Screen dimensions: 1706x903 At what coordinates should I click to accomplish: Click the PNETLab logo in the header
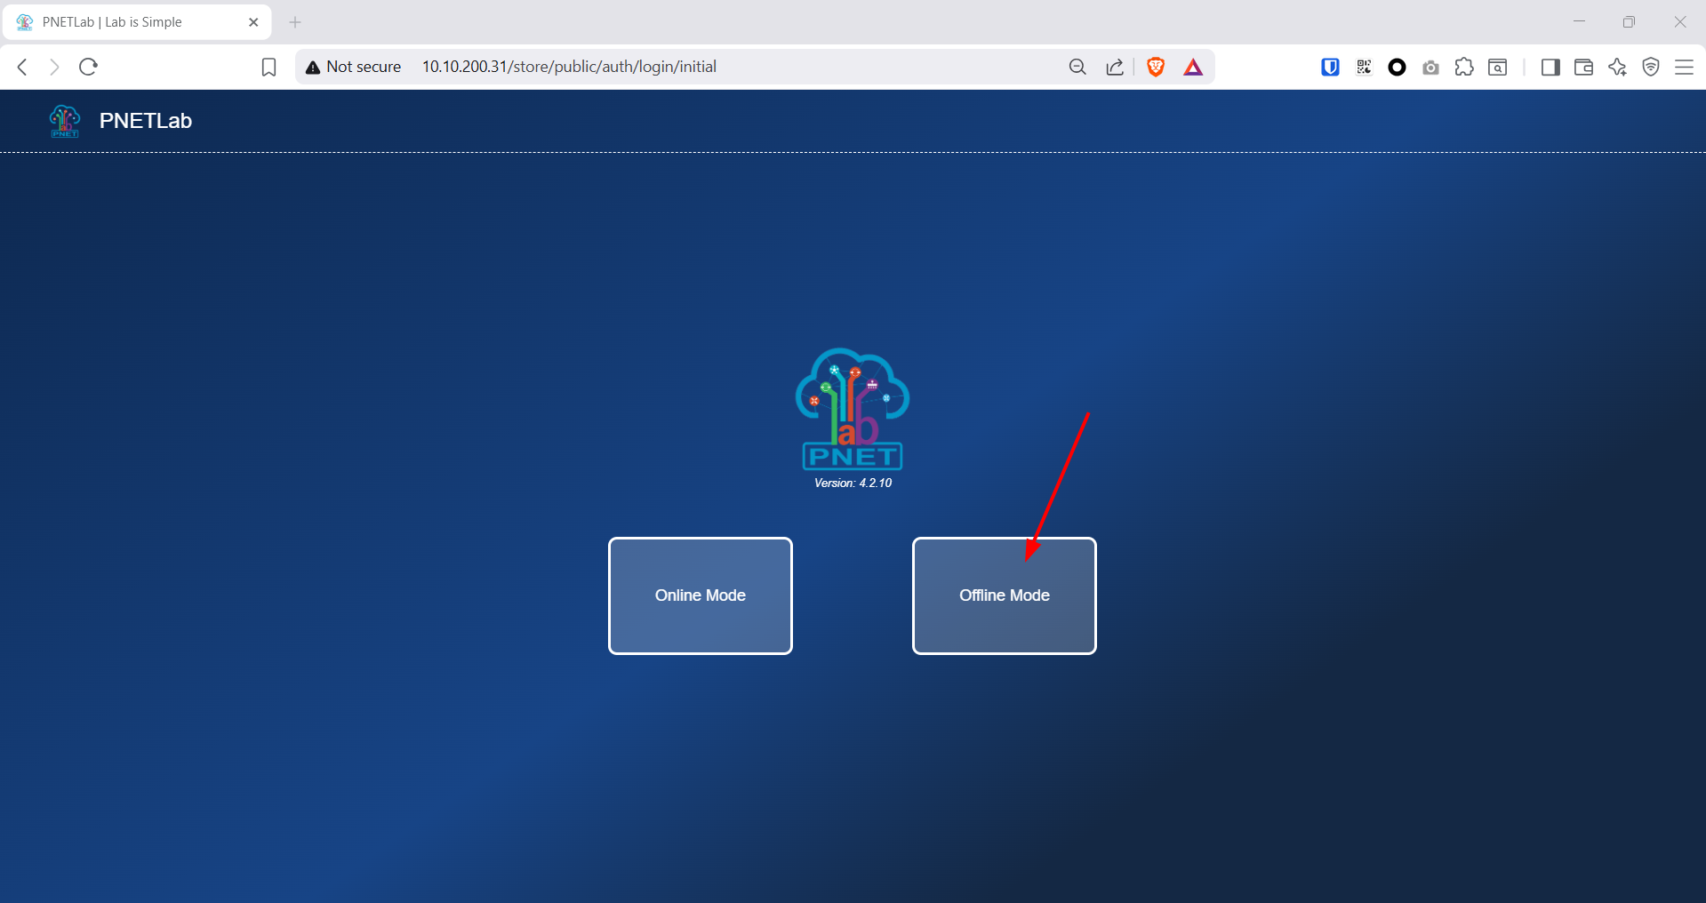tap(65, 121)
